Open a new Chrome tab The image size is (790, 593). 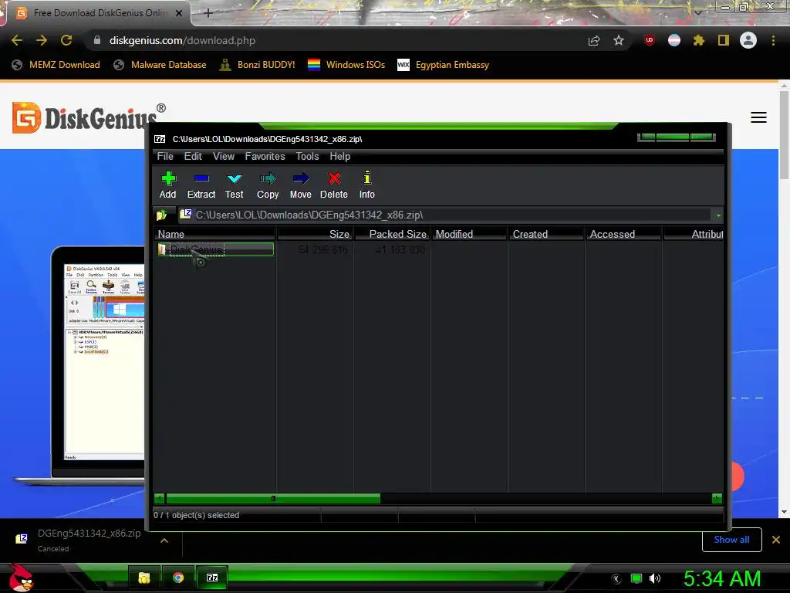pyautogui.click(x=208, y=13)
